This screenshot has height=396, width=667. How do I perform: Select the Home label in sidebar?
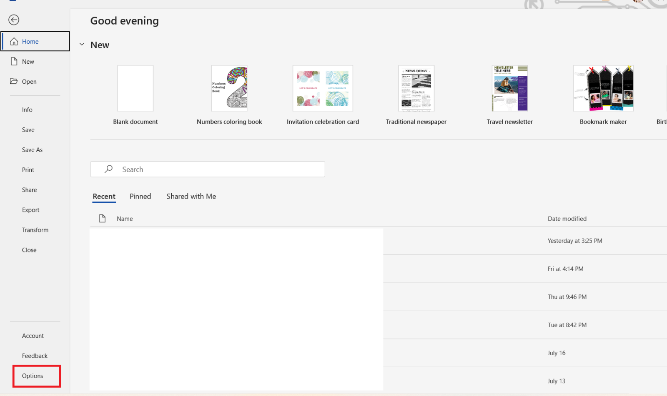[x=30, y=42]
